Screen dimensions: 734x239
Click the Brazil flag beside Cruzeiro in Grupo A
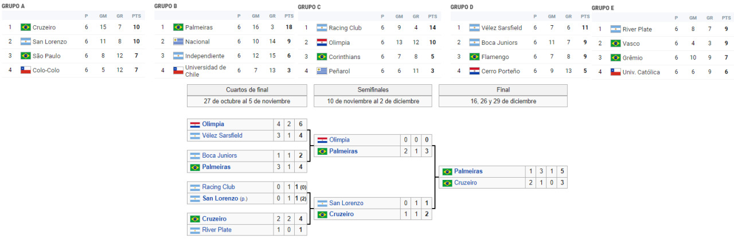pyautogui.click(x=25, y=27)
